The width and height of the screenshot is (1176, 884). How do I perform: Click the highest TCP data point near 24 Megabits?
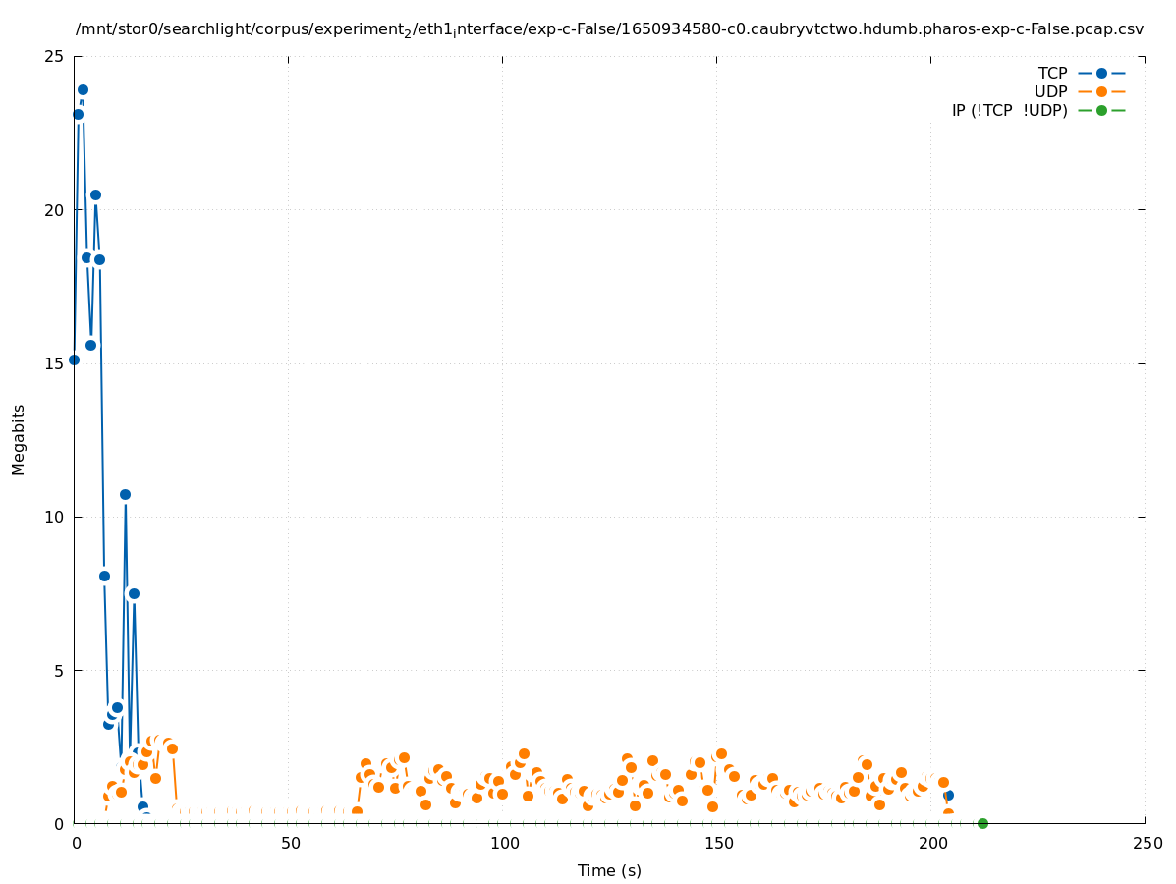(x=83, y=89)
